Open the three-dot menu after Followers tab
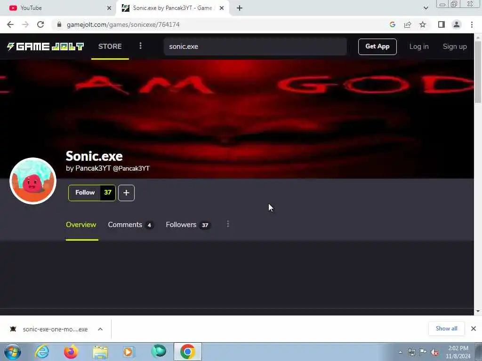The image size is (482, 361). click(x=228, y=224)
